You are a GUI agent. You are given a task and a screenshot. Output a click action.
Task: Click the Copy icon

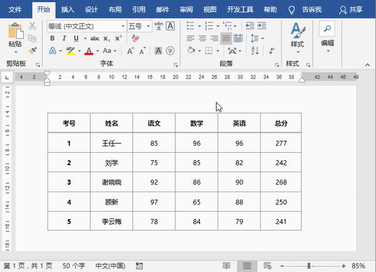[x=32, y=38]
